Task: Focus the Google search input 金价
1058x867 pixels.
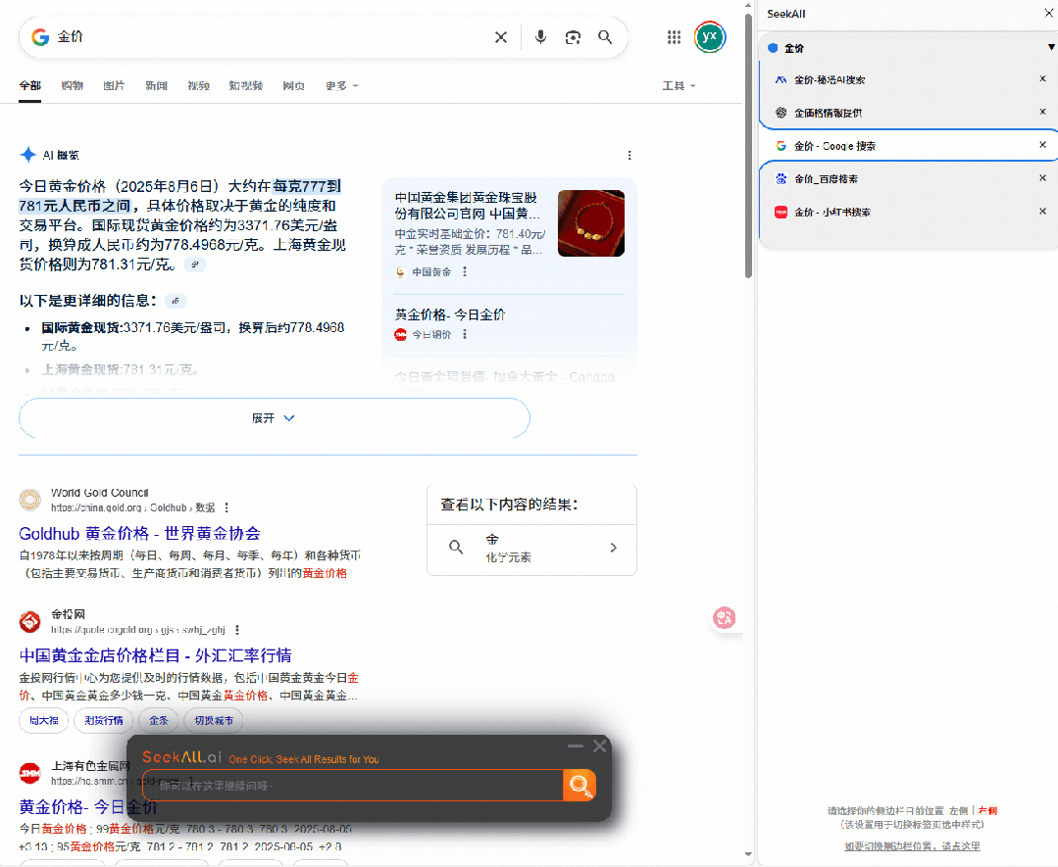Action: pyautogui.click(x=270, y=37)
